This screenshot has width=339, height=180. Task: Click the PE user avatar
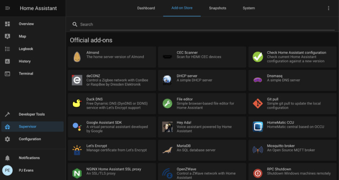[7, 170]
